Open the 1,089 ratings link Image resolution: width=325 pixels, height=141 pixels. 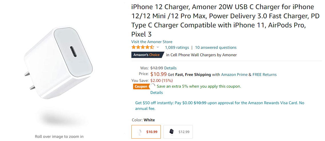[177, 47]
